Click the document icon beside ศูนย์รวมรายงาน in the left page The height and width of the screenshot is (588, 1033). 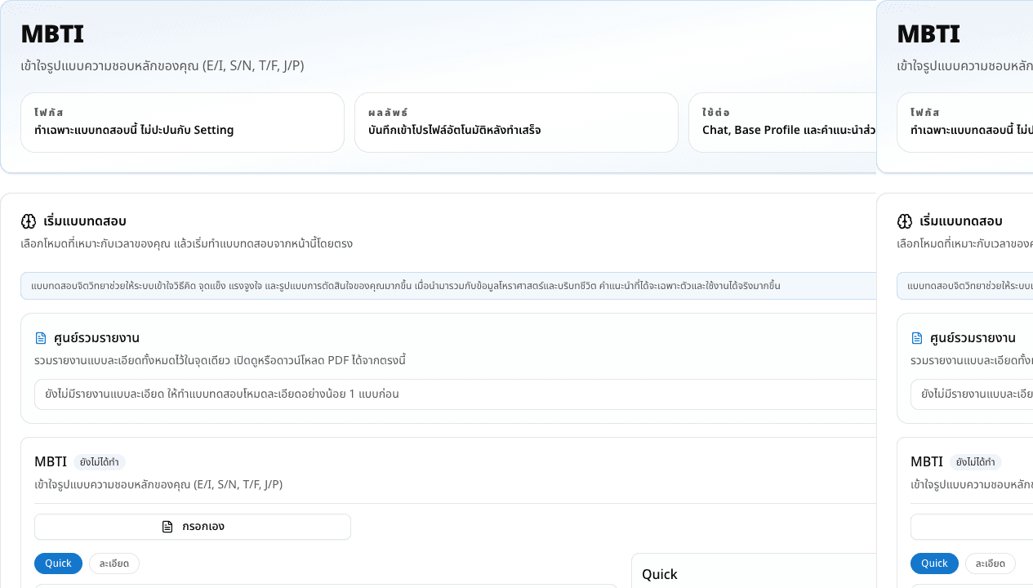coord(41,338)
